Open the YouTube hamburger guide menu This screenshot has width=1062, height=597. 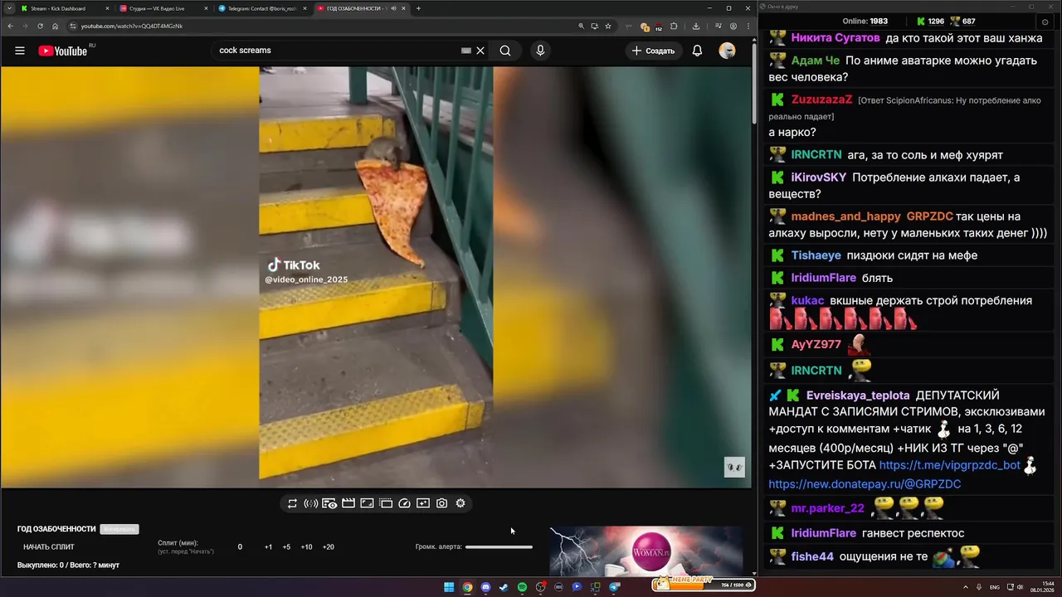point(20,51)
